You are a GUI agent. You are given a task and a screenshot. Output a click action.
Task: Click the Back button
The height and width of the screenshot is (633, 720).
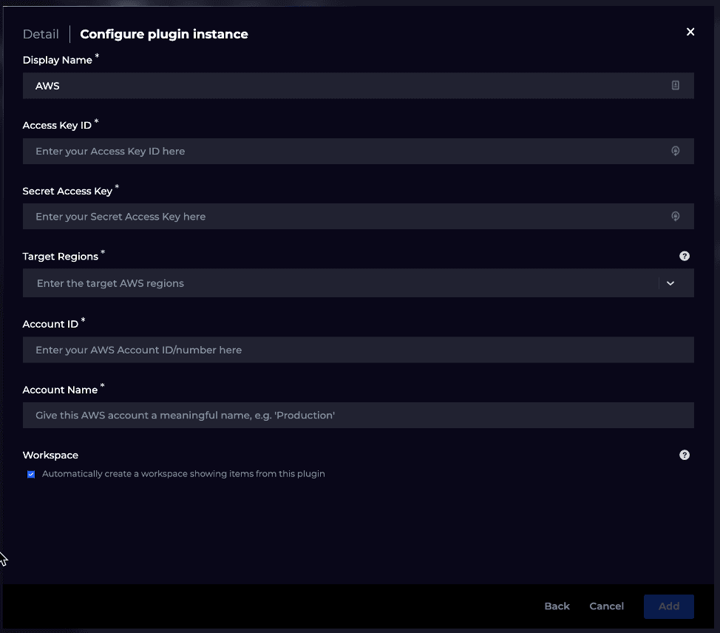click(x=557, y=606)
